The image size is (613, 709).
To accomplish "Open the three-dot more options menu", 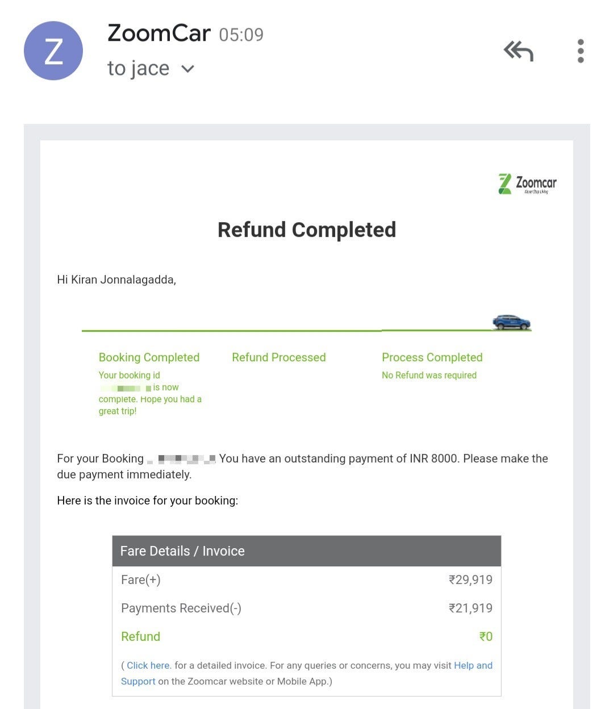I will [580, 51].
